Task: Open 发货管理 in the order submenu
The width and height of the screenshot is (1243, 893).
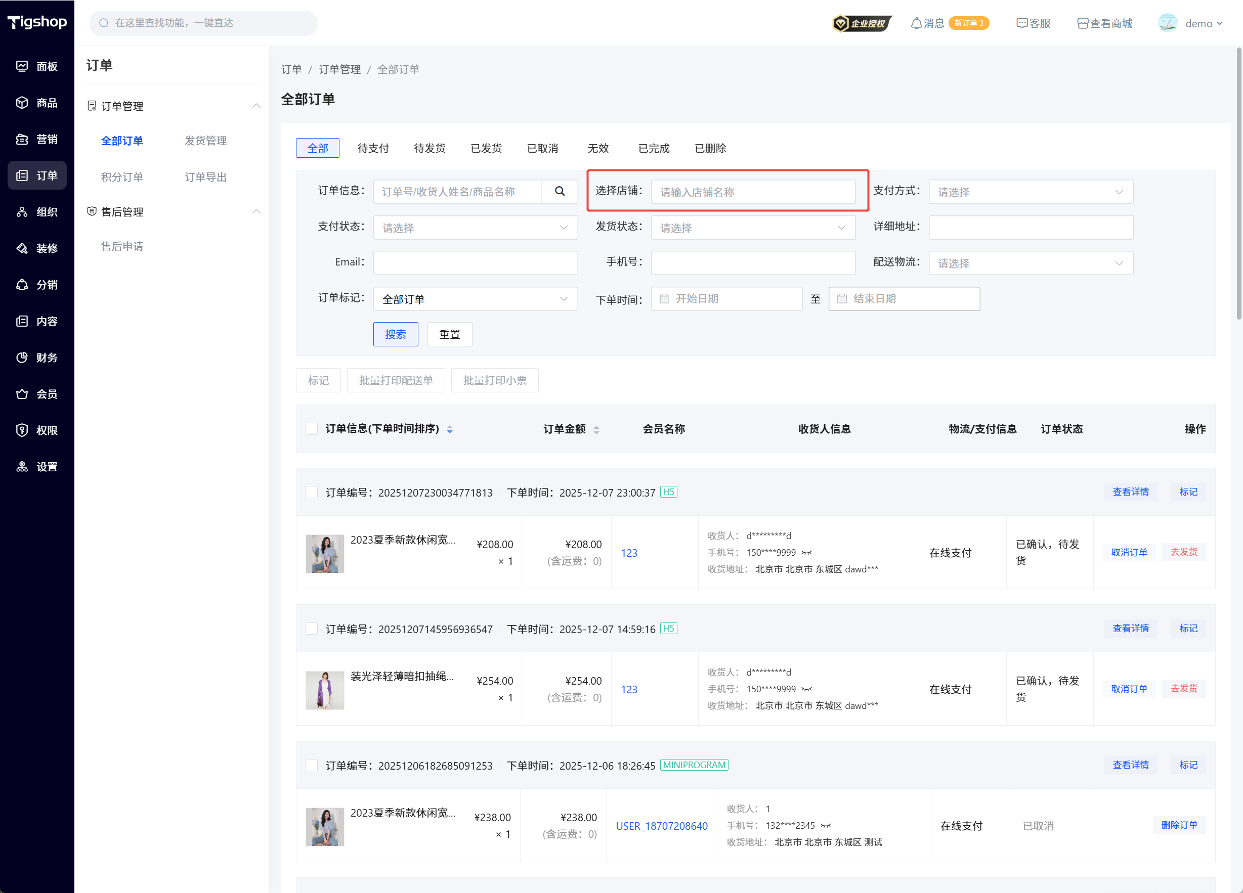Action: tap(205, 141)
